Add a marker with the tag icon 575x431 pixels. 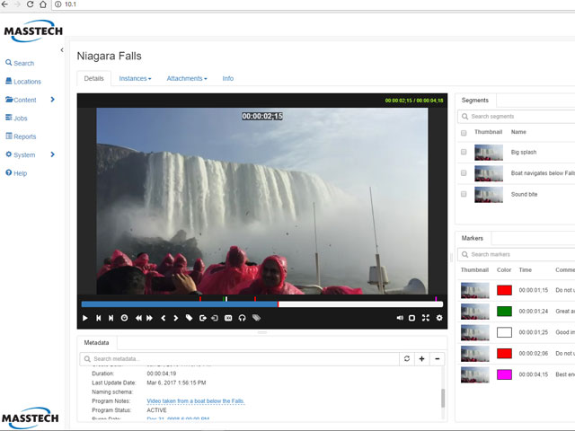pos(190,318)
